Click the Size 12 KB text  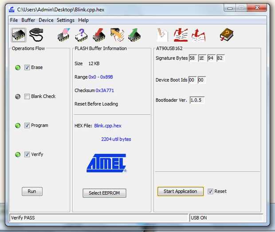coord(87,63)
